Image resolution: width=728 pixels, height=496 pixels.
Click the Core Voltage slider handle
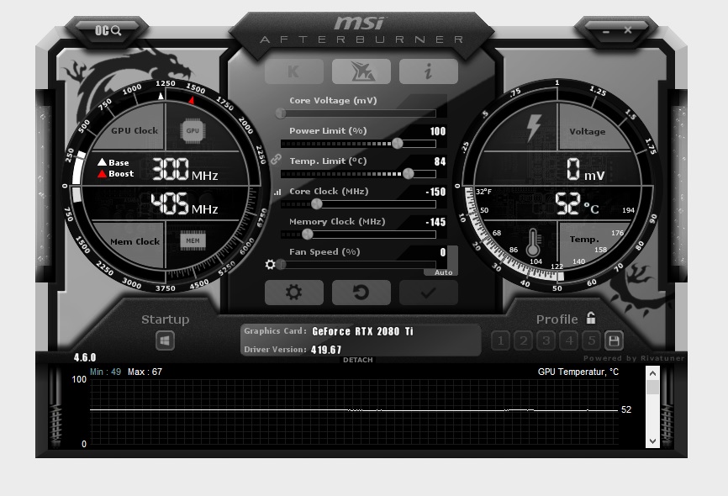281,113
